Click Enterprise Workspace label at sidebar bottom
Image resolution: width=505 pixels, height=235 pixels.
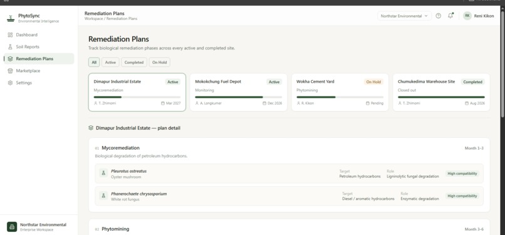(x=37, y=230)
